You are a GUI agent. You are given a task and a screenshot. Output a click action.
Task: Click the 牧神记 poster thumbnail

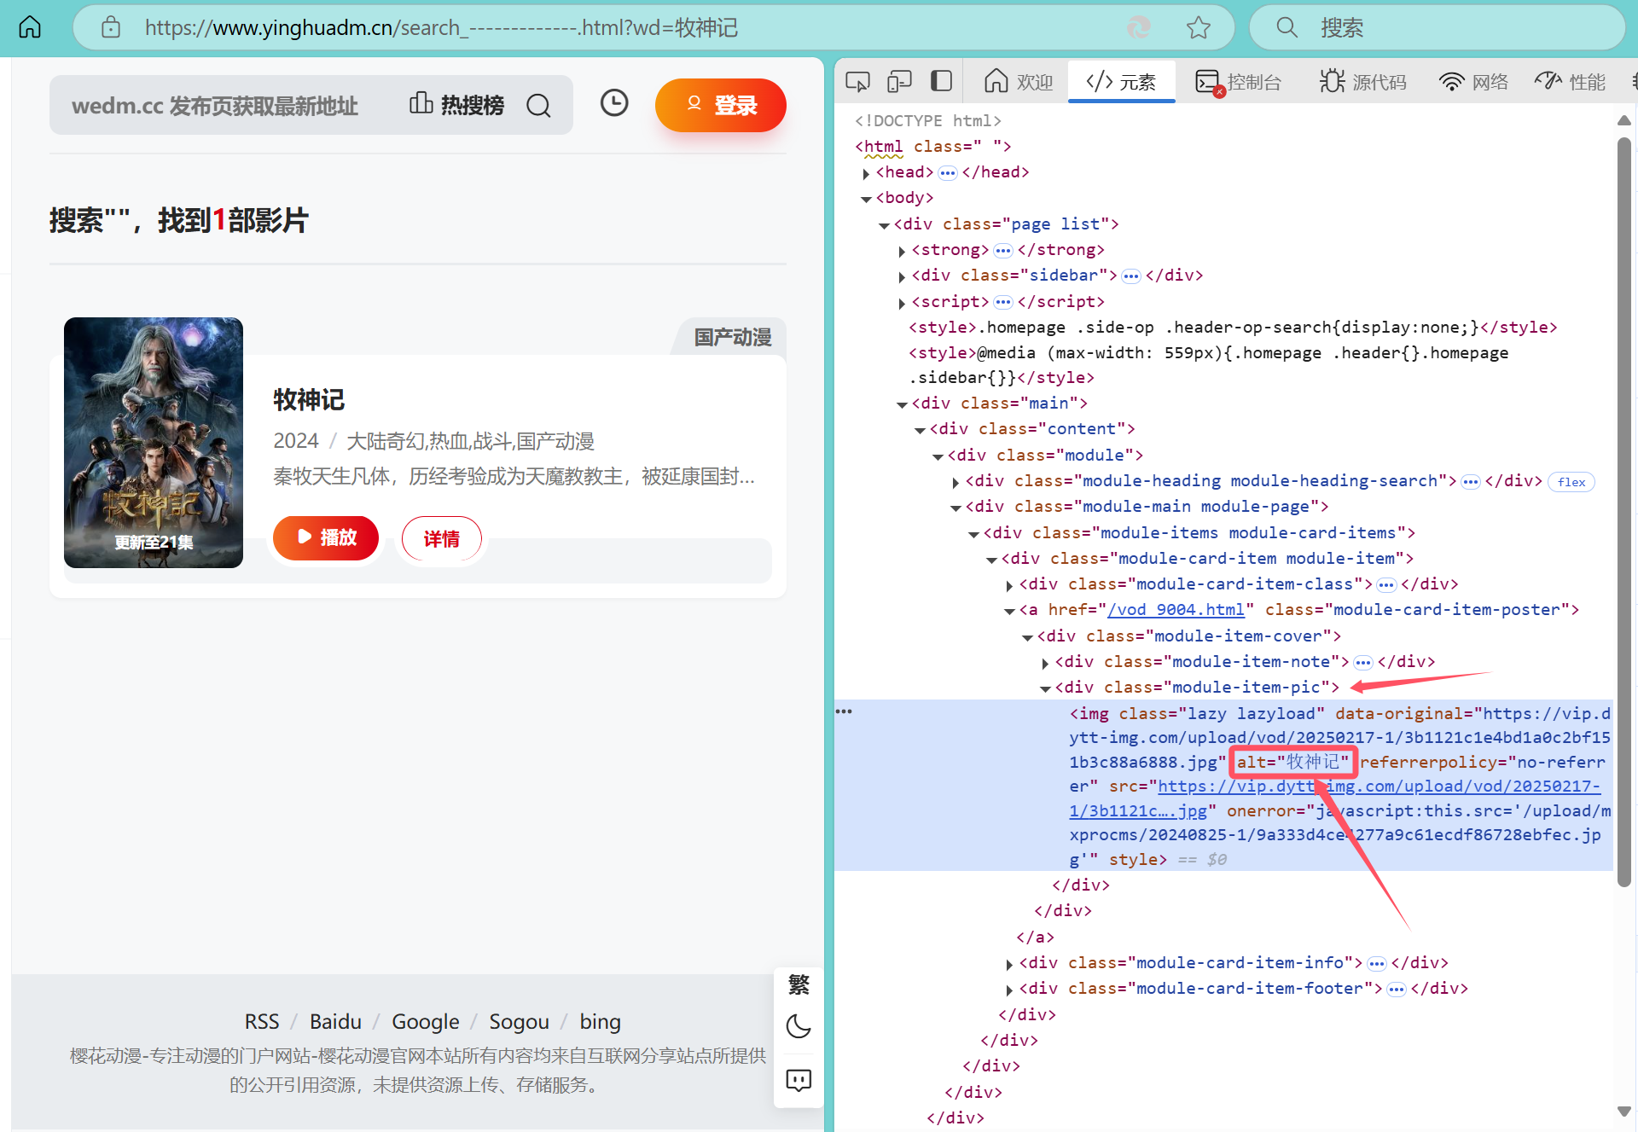(x=154, y=443)
